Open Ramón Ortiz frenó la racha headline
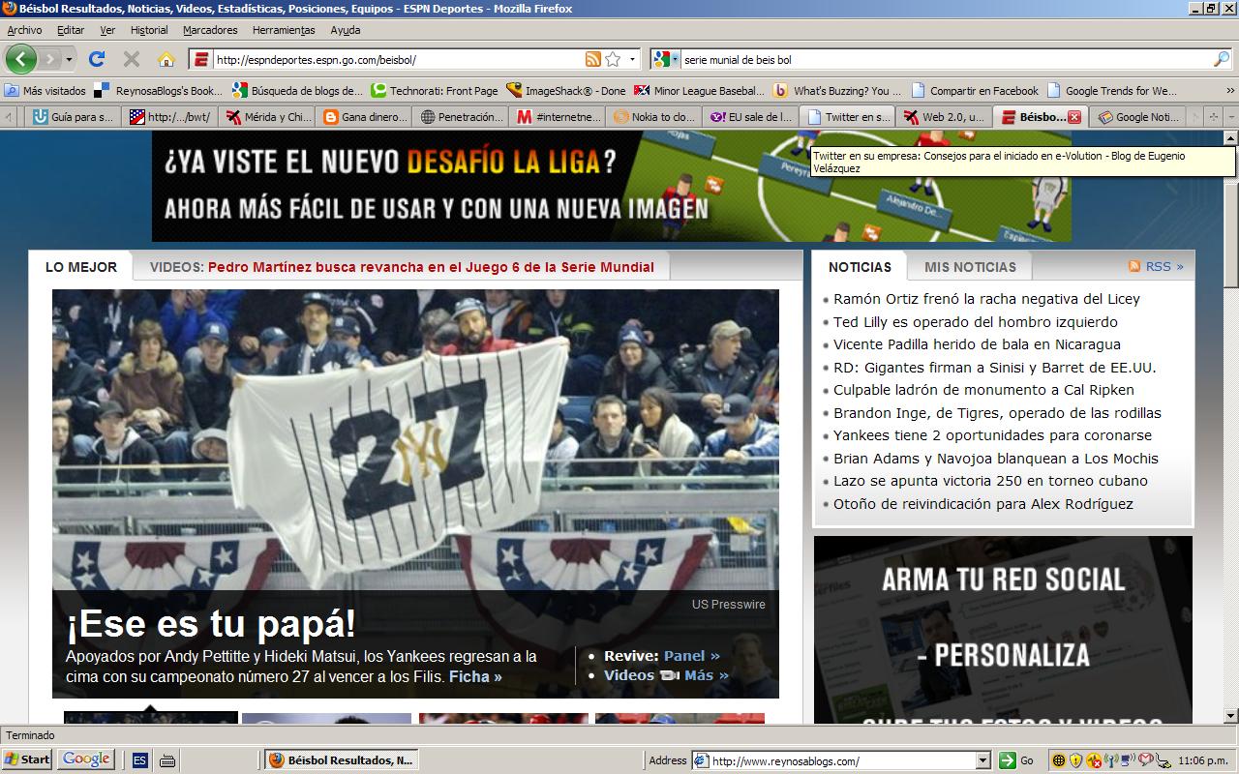 pos(986,299)
